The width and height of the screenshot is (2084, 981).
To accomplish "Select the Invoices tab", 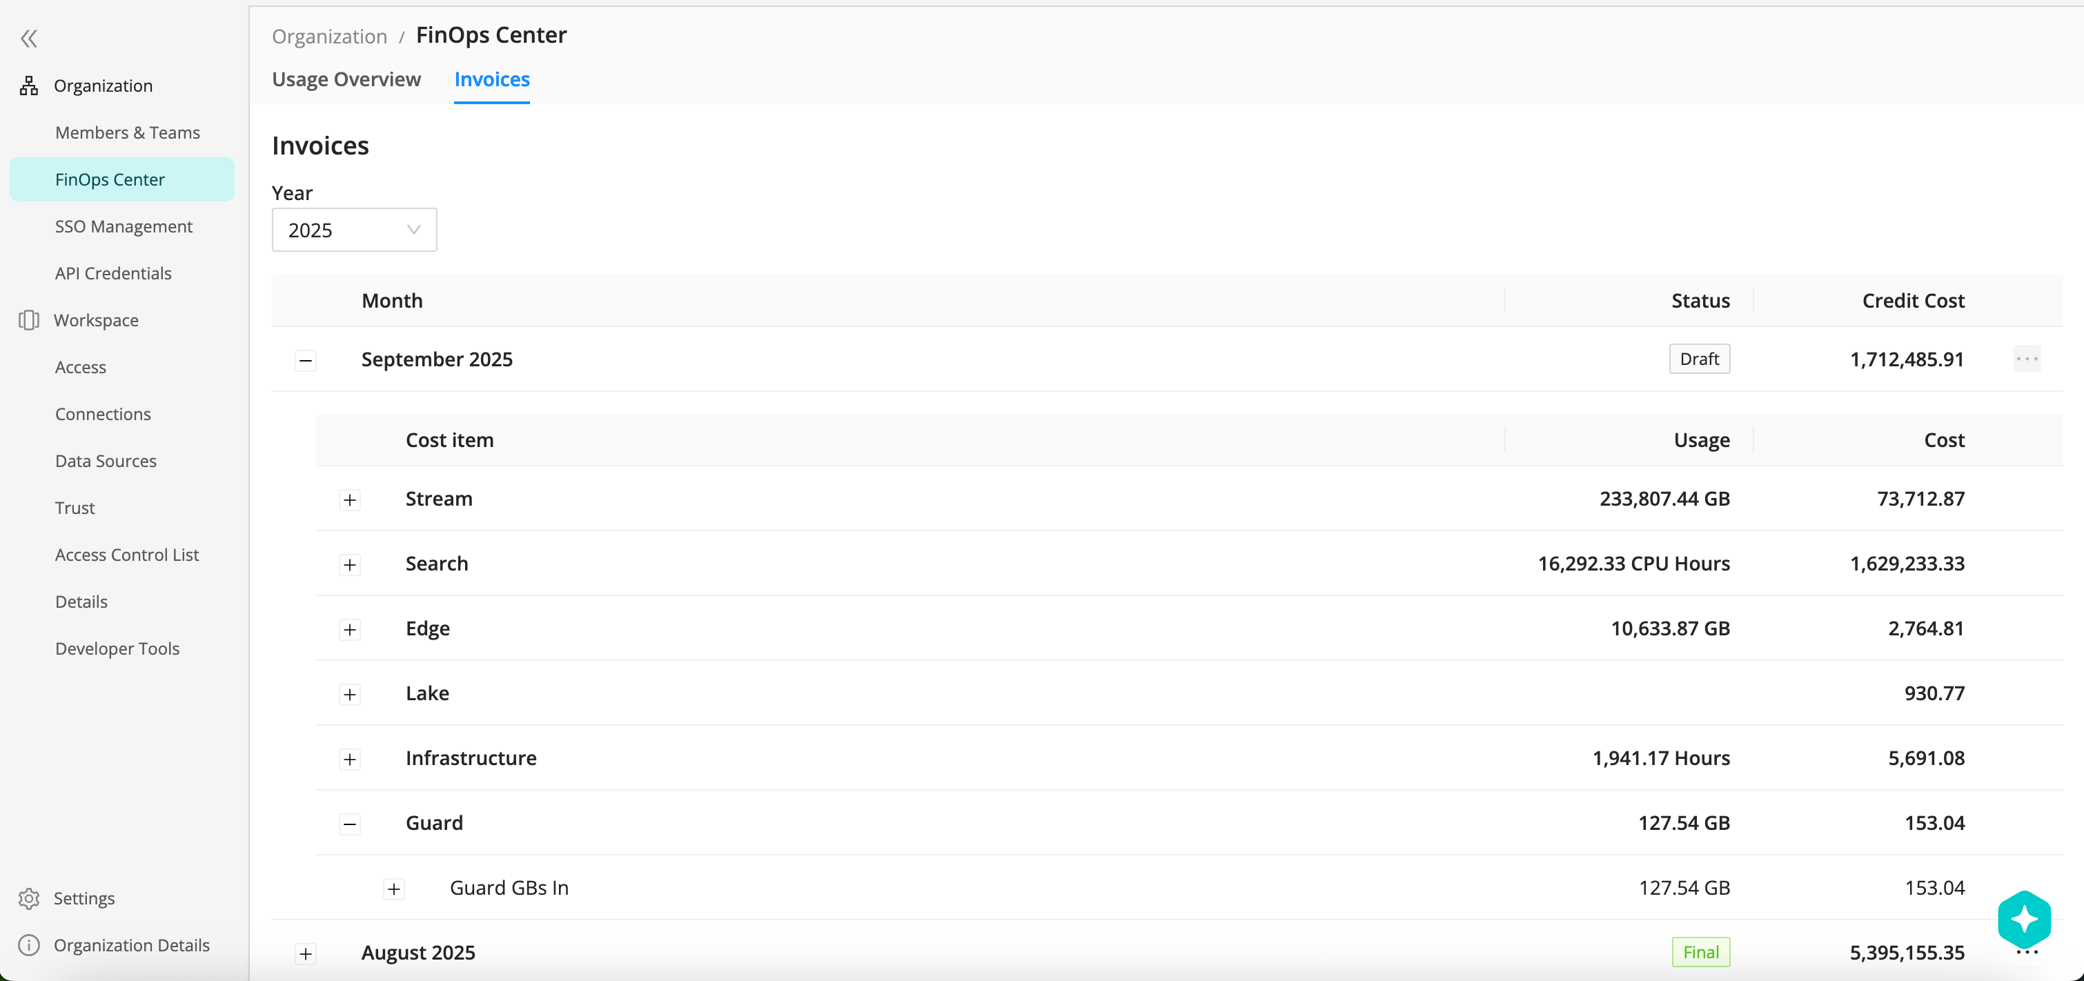I will (x=492, y=79).
